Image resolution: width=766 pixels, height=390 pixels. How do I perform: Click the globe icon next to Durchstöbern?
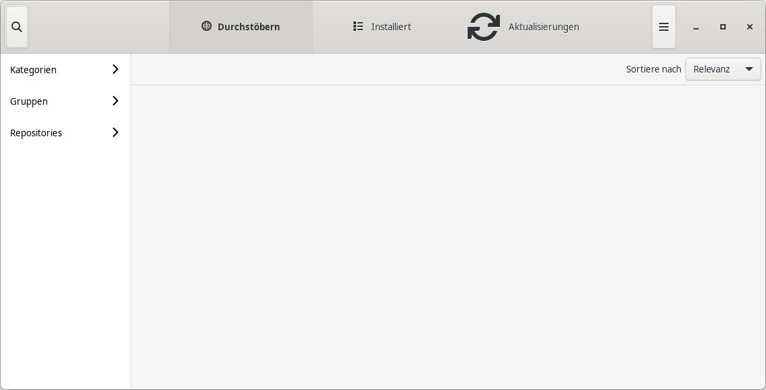coord(207,26)
